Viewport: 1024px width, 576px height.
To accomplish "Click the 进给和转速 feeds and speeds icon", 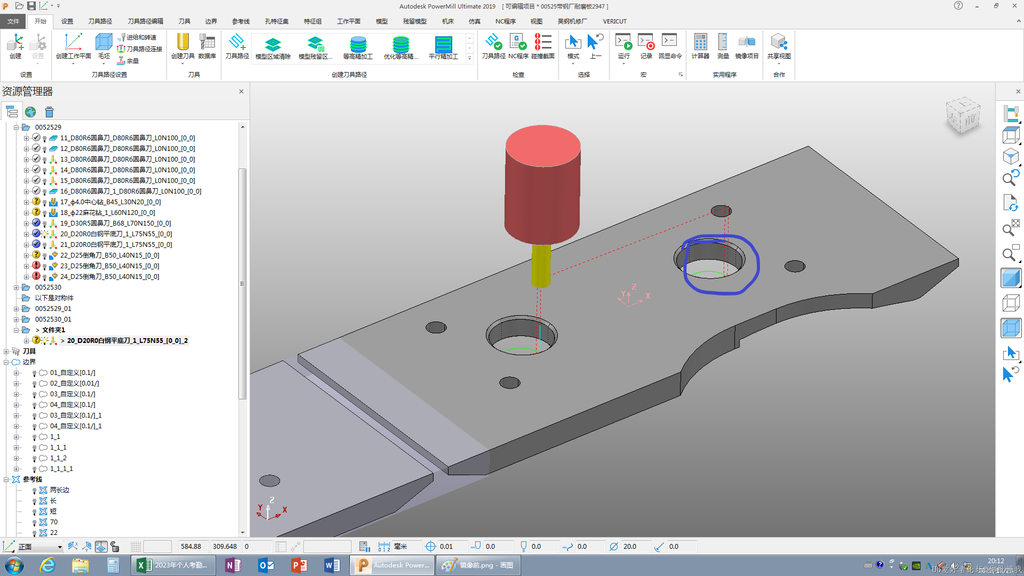I will pyautogui.click(x=137, y=37).
